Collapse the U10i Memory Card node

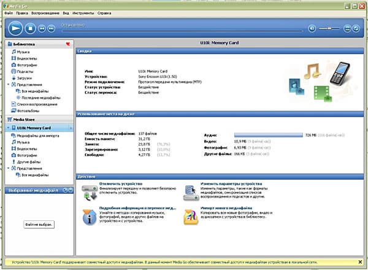point(8,128)
